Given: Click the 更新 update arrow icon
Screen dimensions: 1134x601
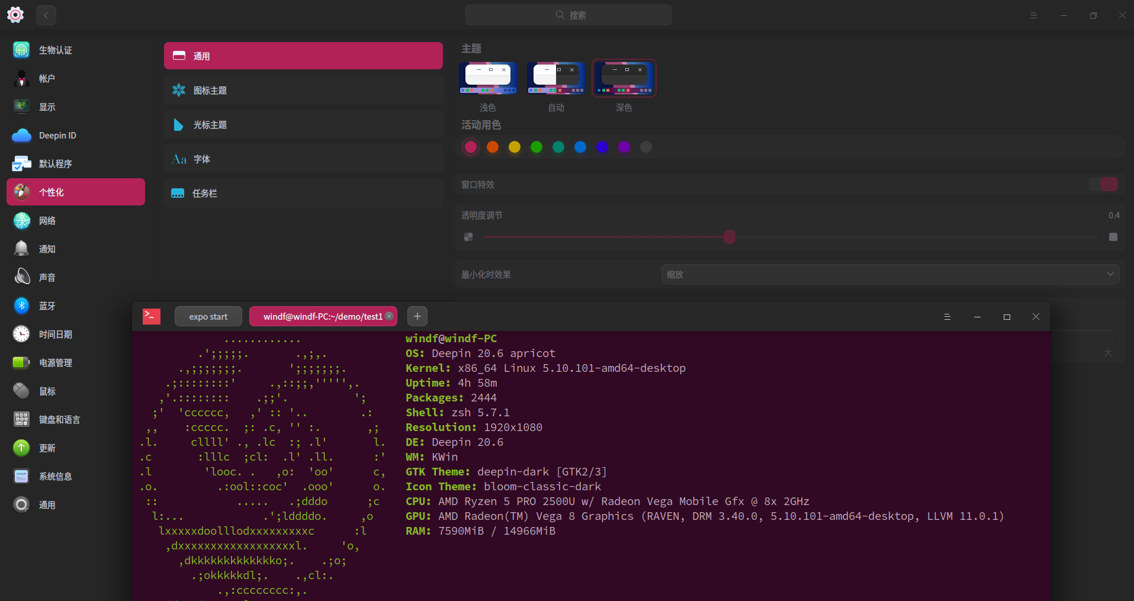Looking at the screenshot, I should [x=21, y=448].
